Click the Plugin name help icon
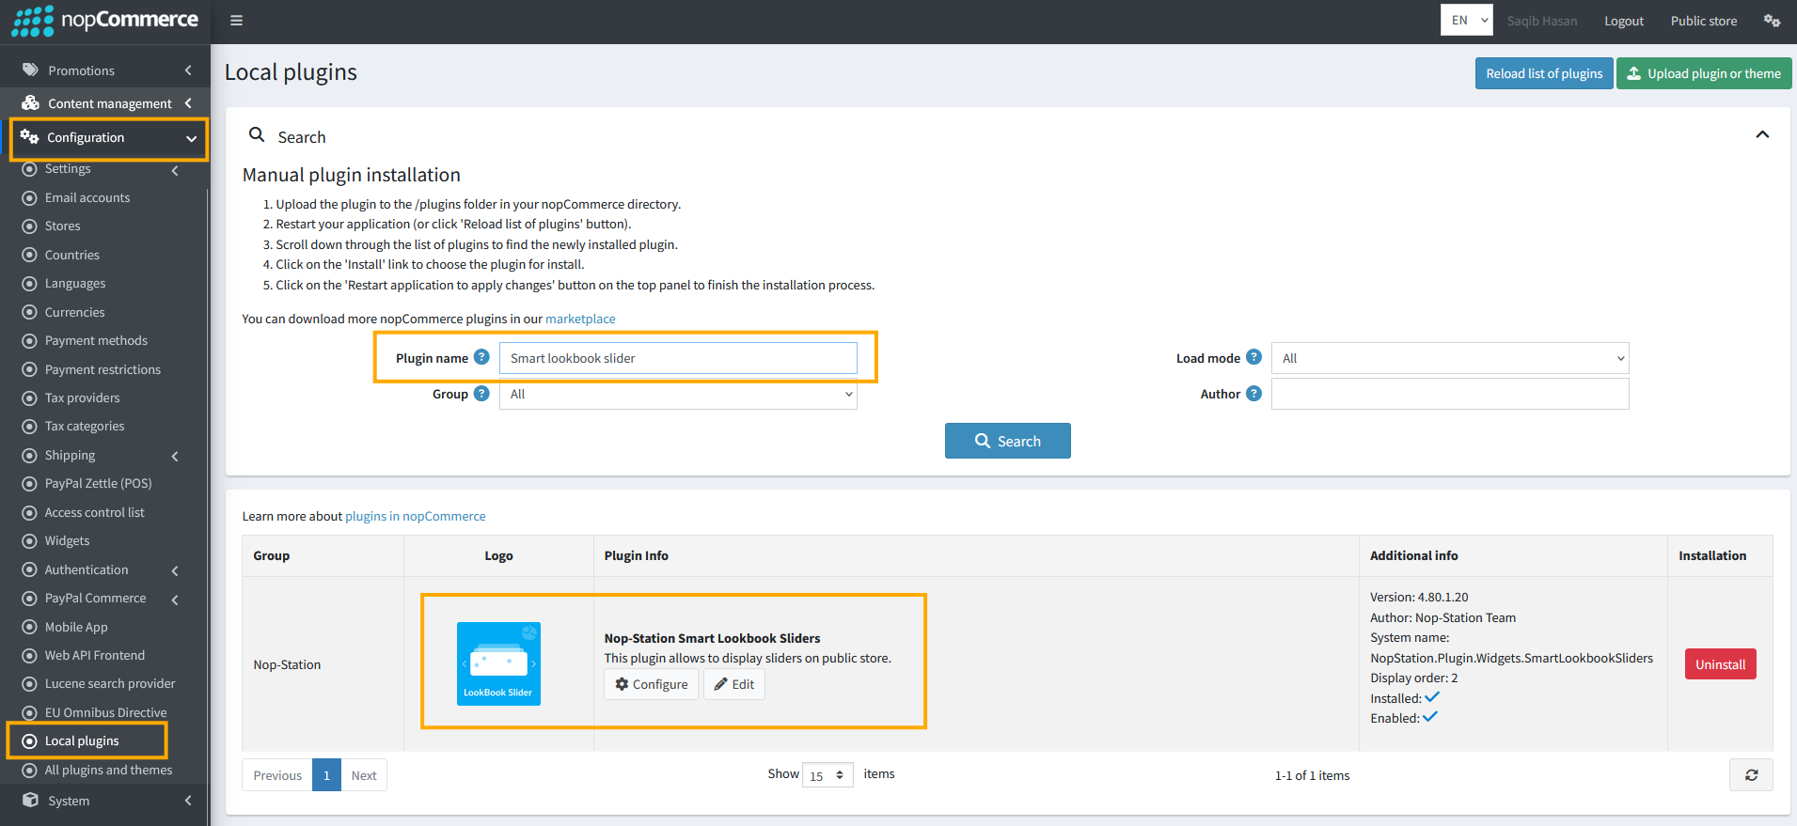The image size is (1797, 826). (481, 357)
